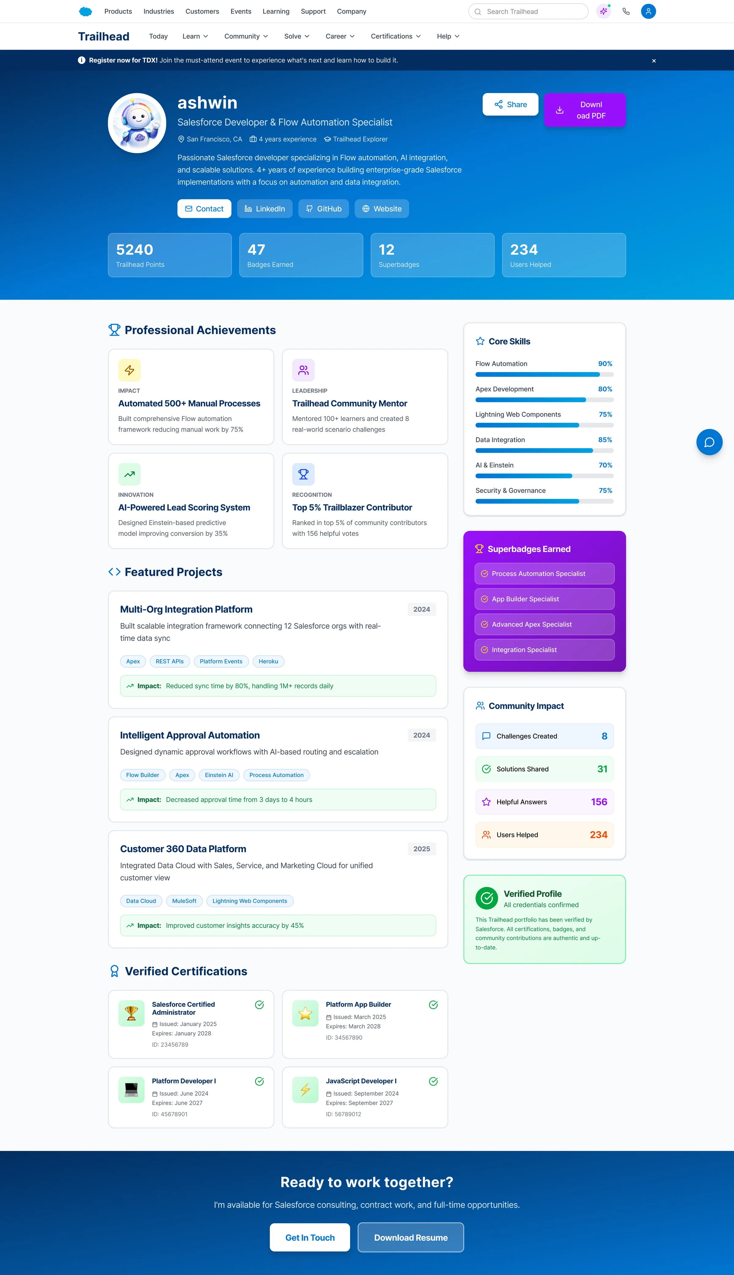Open the Support menu item
734x1275 pixels.
tap(313, 11)
